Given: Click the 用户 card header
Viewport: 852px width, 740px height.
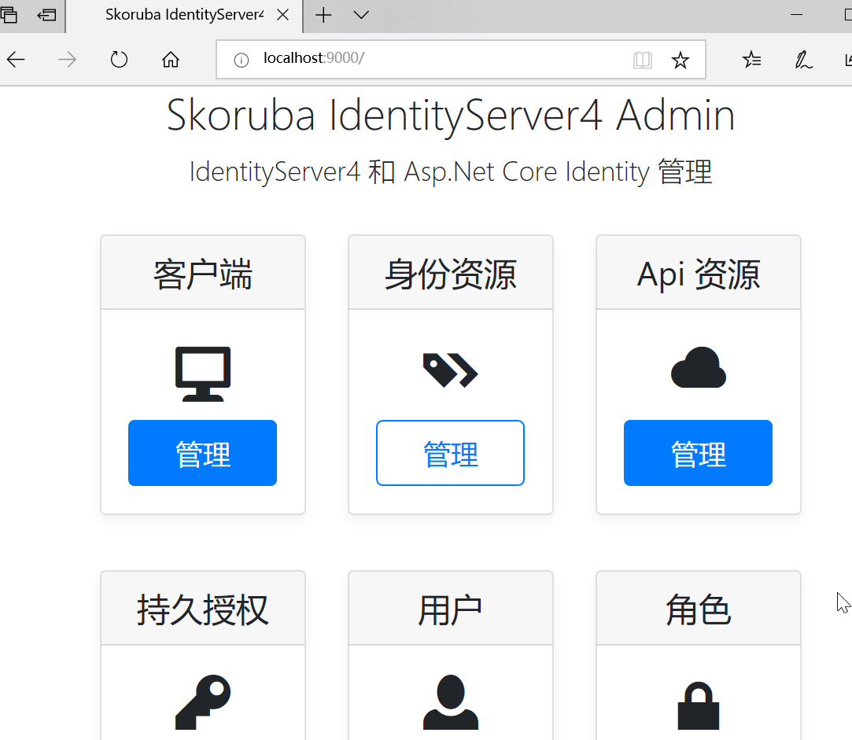Looking at the screenshot, I should (x=451, y=609).
